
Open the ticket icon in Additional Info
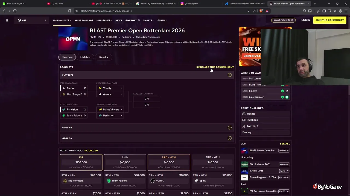tap(244, 114)
